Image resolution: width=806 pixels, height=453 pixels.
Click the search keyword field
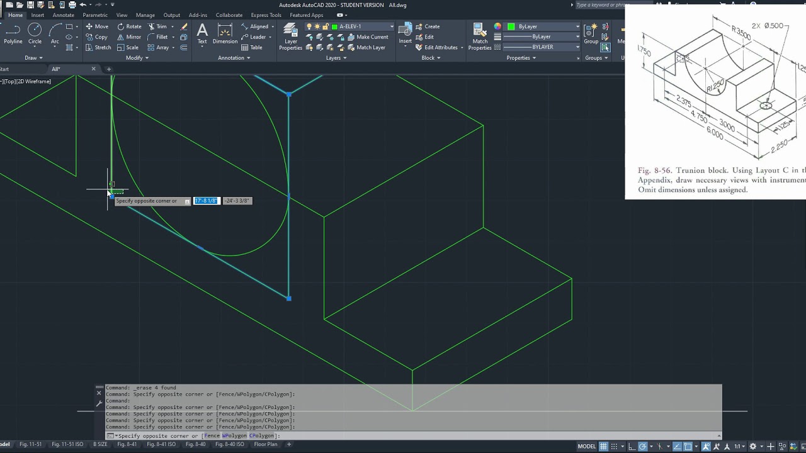[x=599, y=5]
